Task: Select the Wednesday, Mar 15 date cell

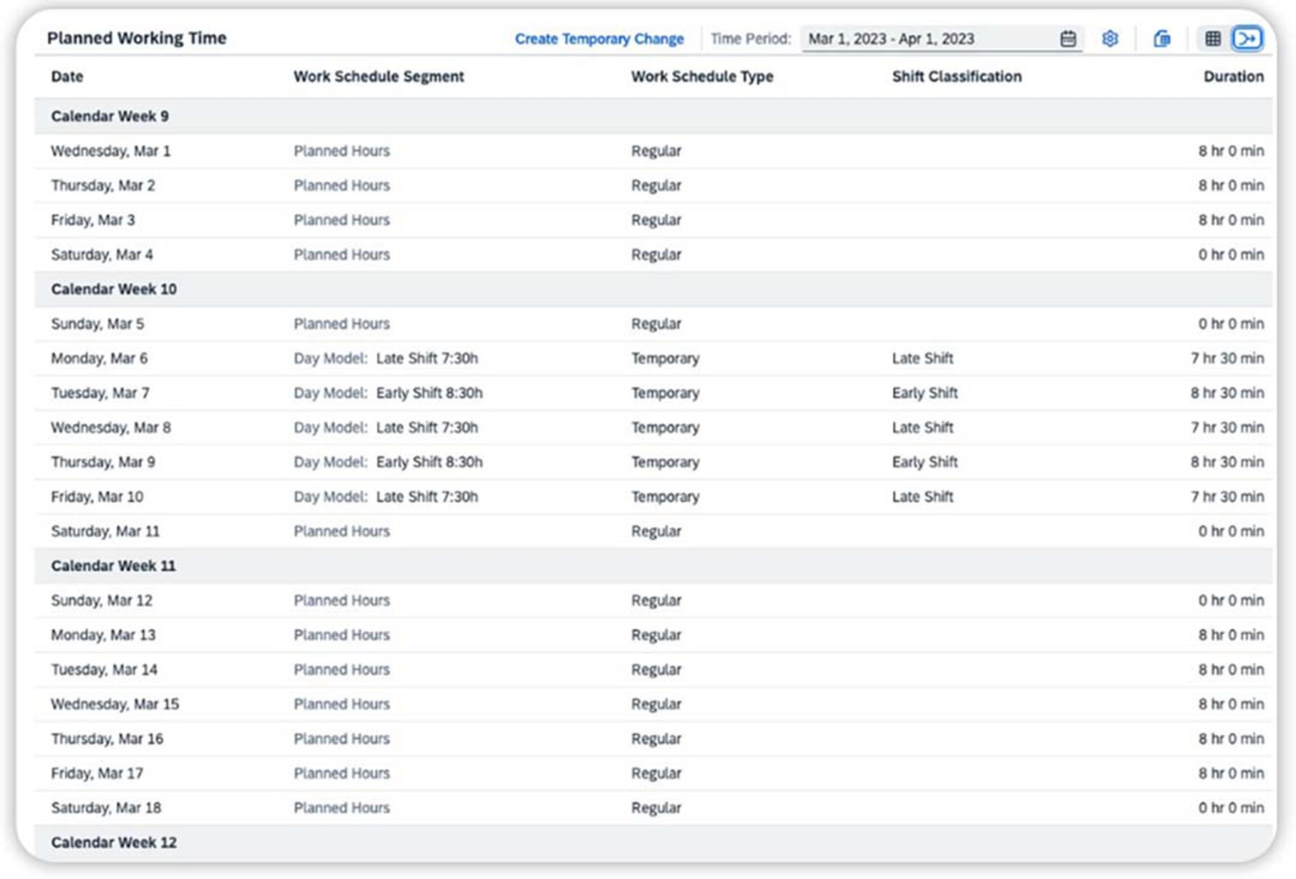Action: [115, 704]
